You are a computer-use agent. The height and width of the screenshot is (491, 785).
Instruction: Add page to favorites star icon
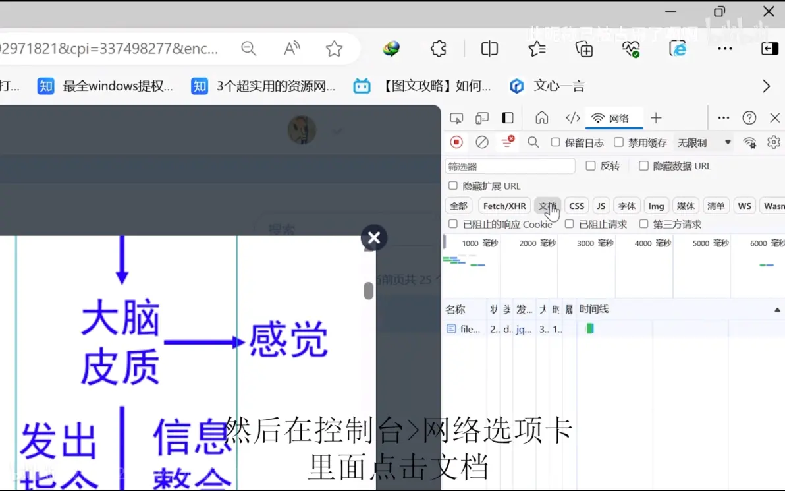coord(334,49)
